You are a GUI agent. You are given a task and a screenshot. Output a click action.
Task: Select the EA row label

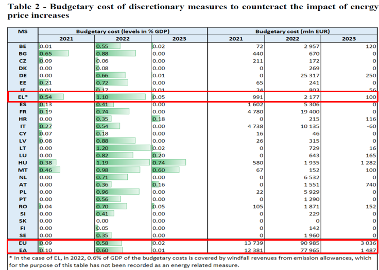(23, 250)
